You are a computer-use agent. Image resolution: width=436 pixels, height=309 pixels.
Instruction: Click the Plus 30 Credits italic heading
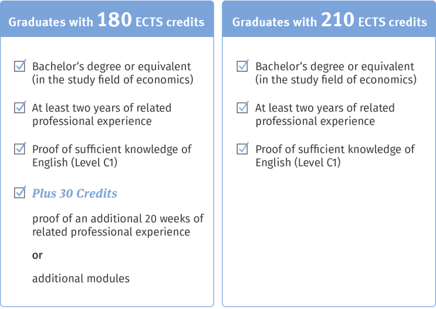[x=75, y=193]
